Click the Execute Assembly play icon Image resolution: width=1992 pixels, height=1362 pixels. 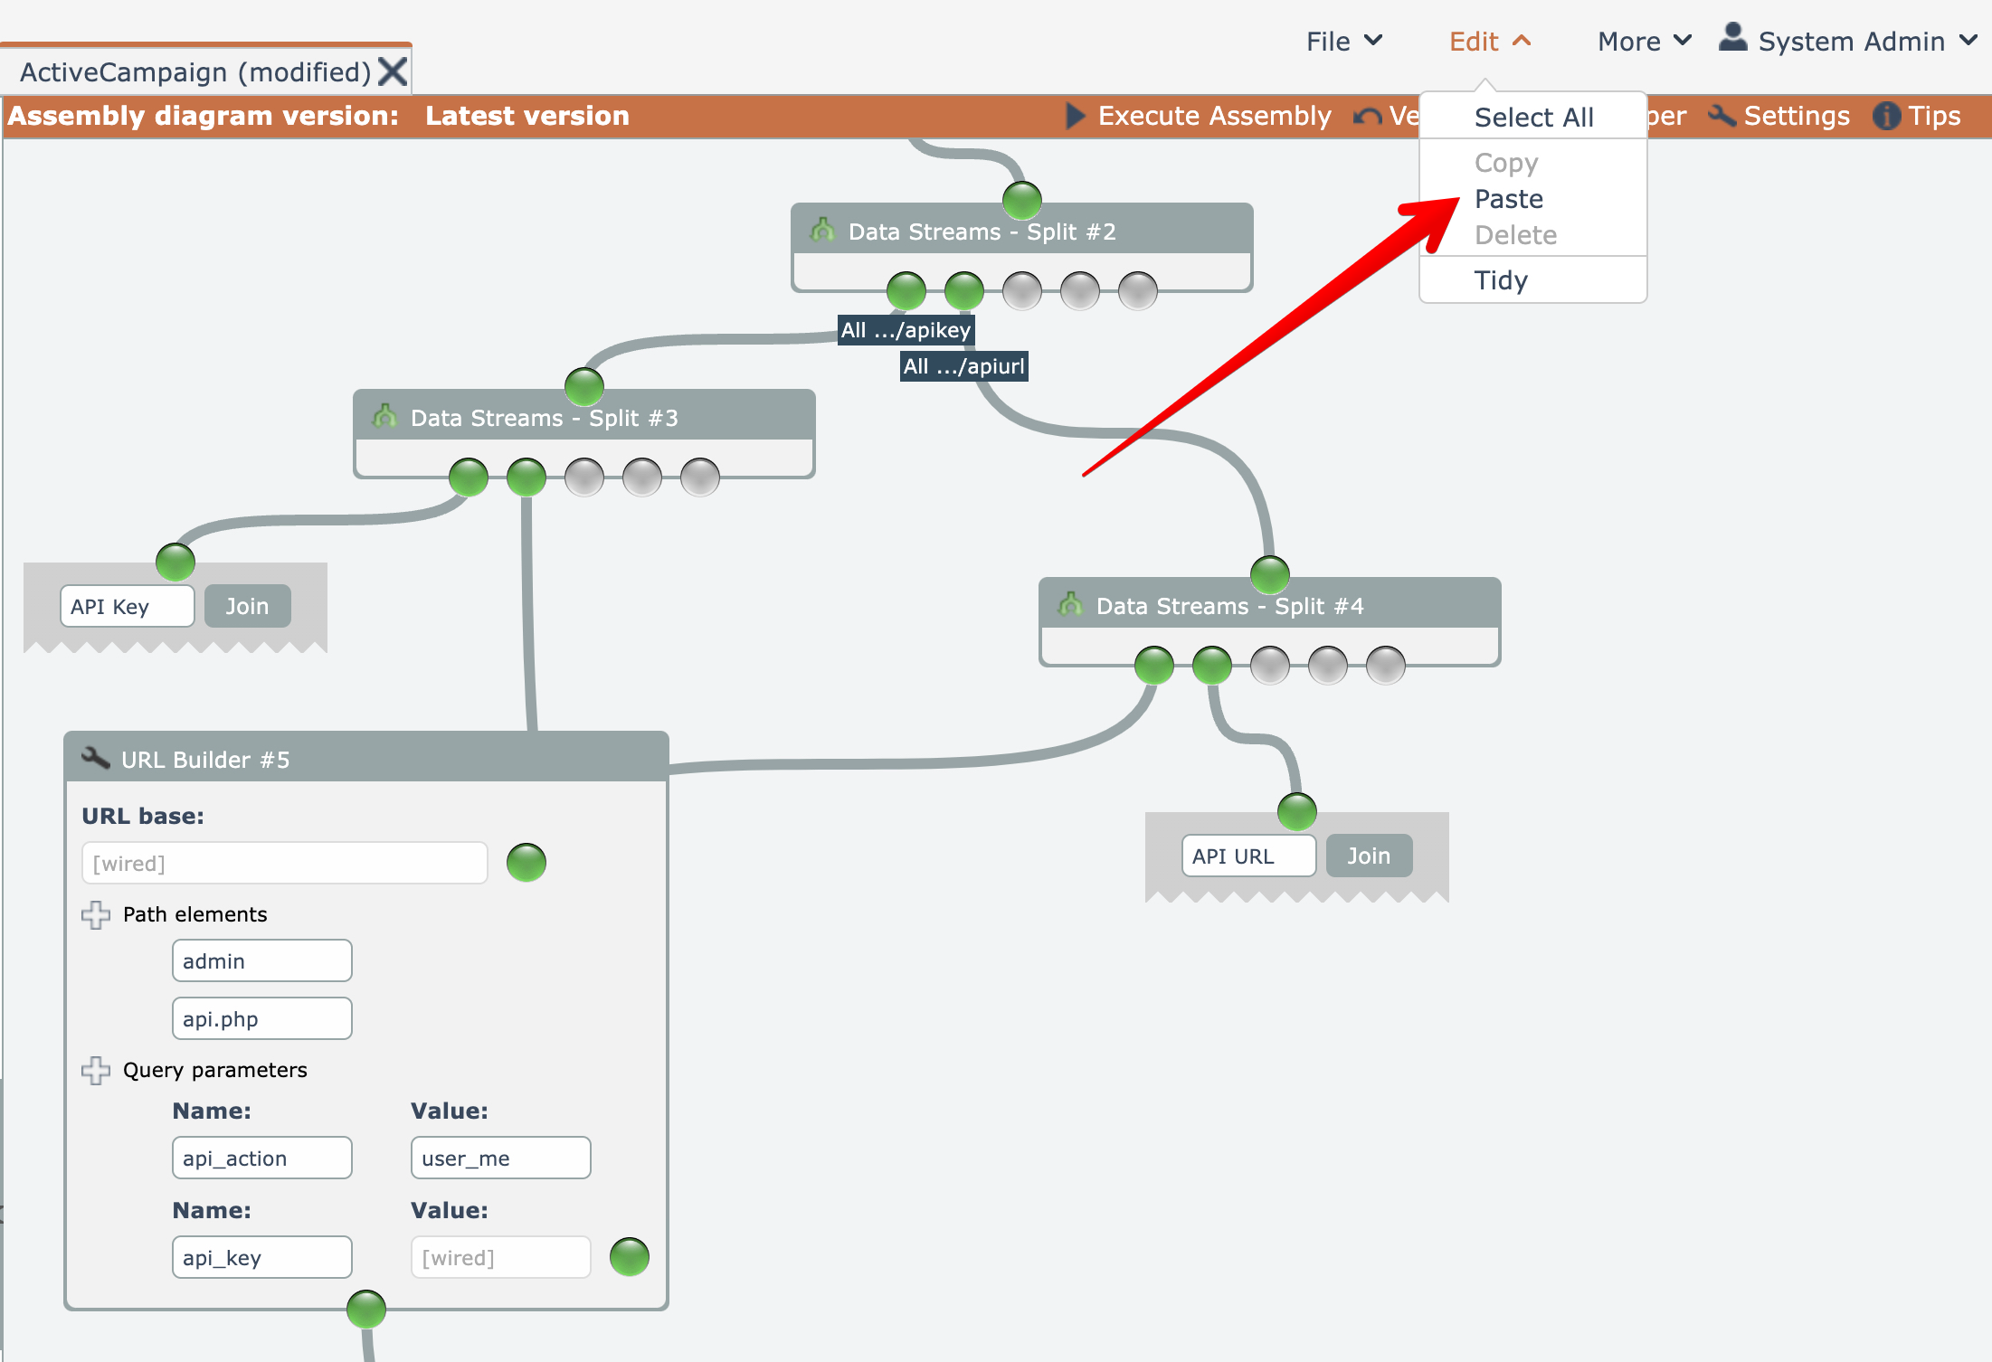pyautogui.click(x=1075, y=116)
